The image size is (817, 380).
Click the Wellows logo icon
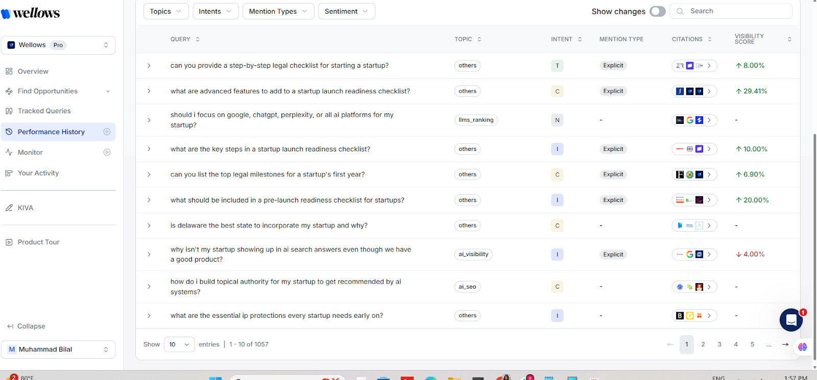(6, 13)
